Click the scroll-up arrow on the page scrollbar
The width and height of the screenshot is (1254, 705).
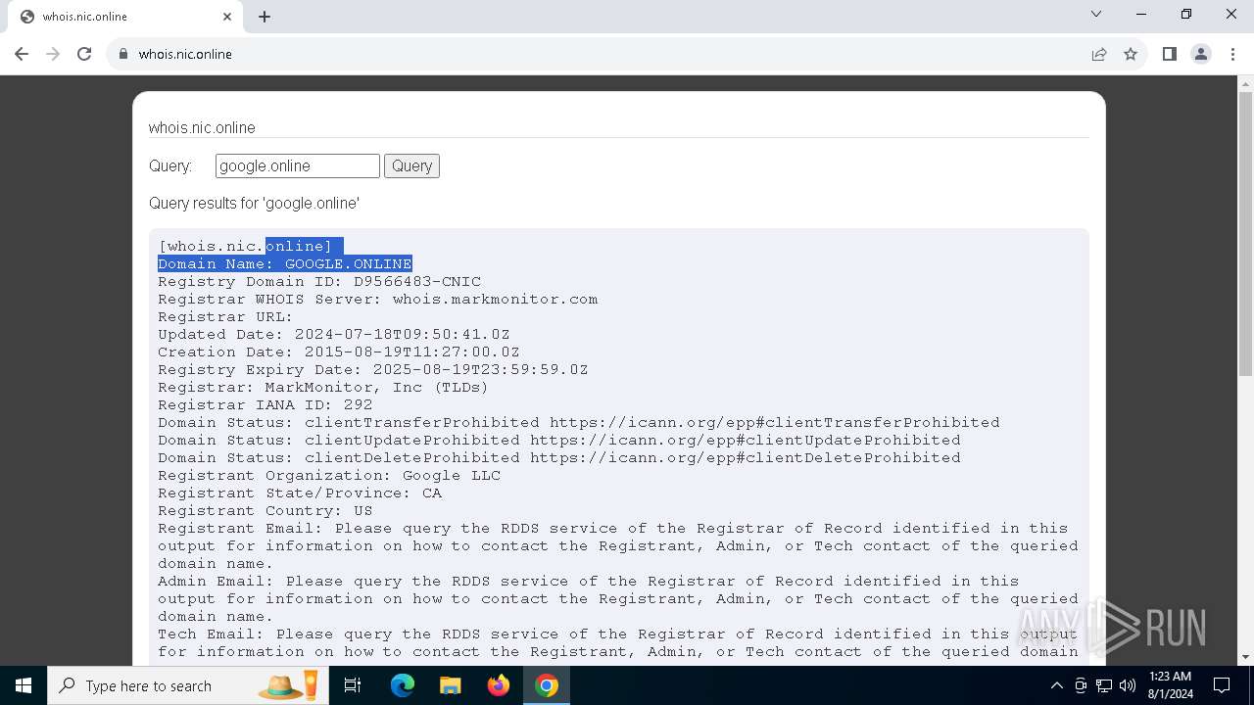tap(1245, 83)
